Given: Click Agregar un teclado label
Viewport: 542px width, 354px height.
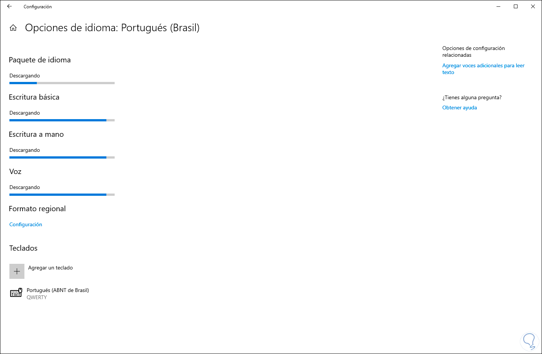Looking at the screenshot, I should click(x=50, y=268).
